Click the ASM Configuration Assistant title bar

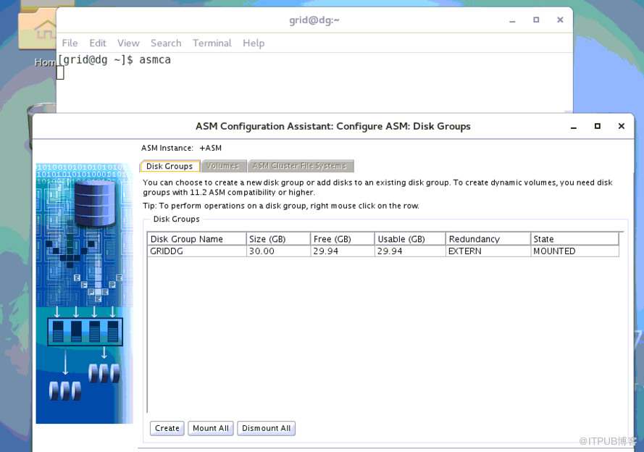pos(333,126)
